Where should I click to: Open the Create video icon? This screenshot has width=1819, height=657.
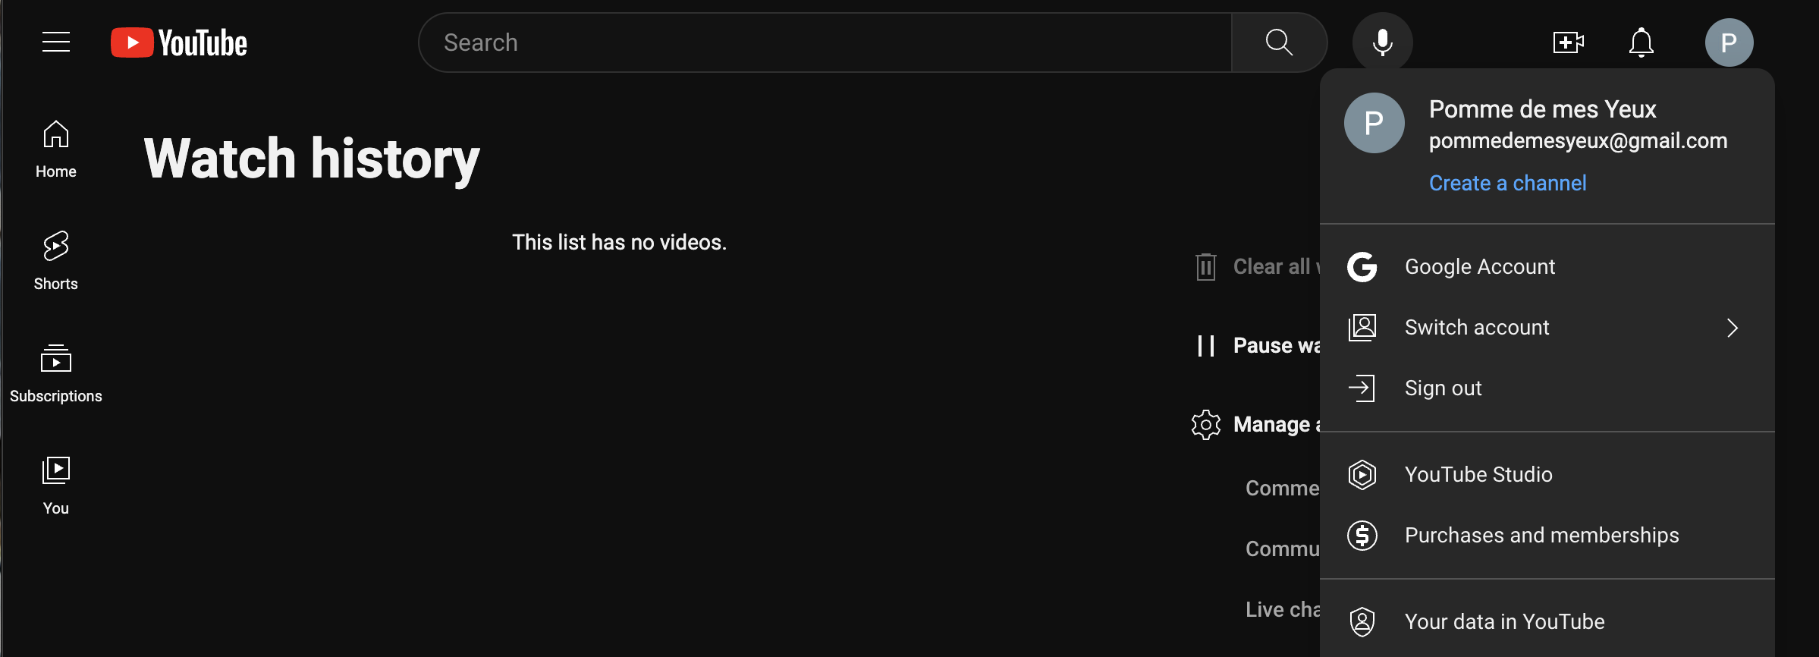tap(1568, 42)
